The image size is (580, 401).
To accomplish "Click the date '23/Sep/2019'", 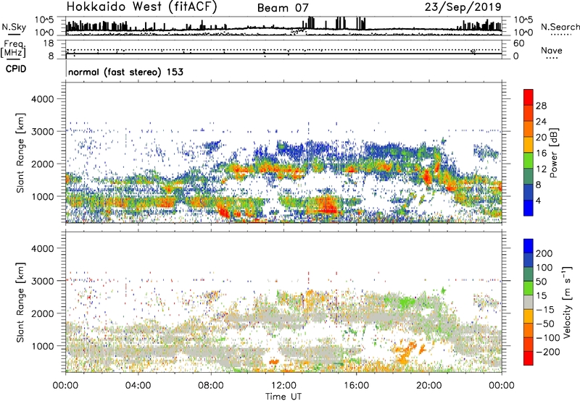I will coord(463,7).
